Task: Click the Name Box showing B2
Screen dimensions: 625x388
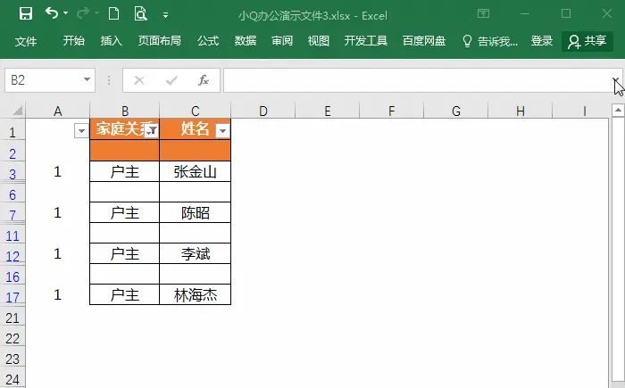Action: 43,80
